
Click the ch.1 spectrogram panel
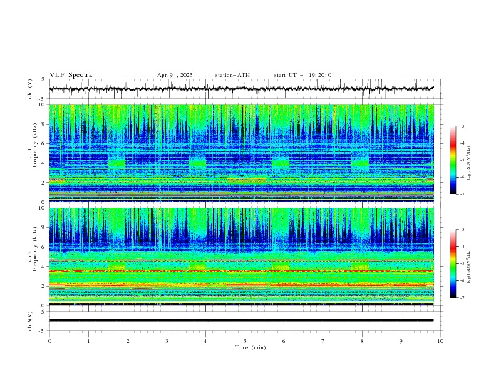[241, 153]
